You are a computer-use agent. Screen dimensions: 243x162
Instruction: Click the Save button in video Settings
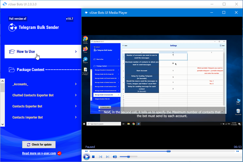click(222, 46)
